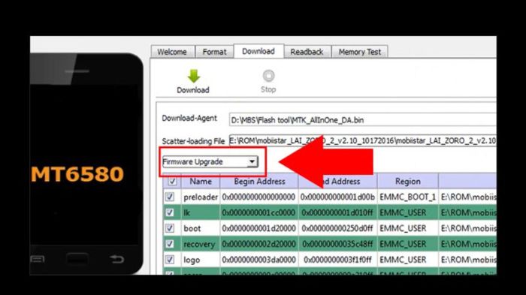The height and width of the screenshot is (295, 526).
Task: Uncheck the recovery partition checkbox
Action: pos(170,244)
